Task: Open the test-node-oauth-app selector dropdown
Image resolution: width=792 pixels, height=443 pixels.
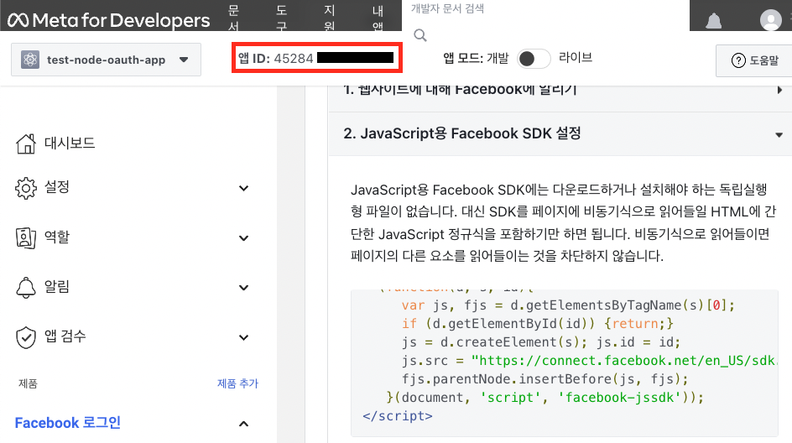Action: [106, 60]
